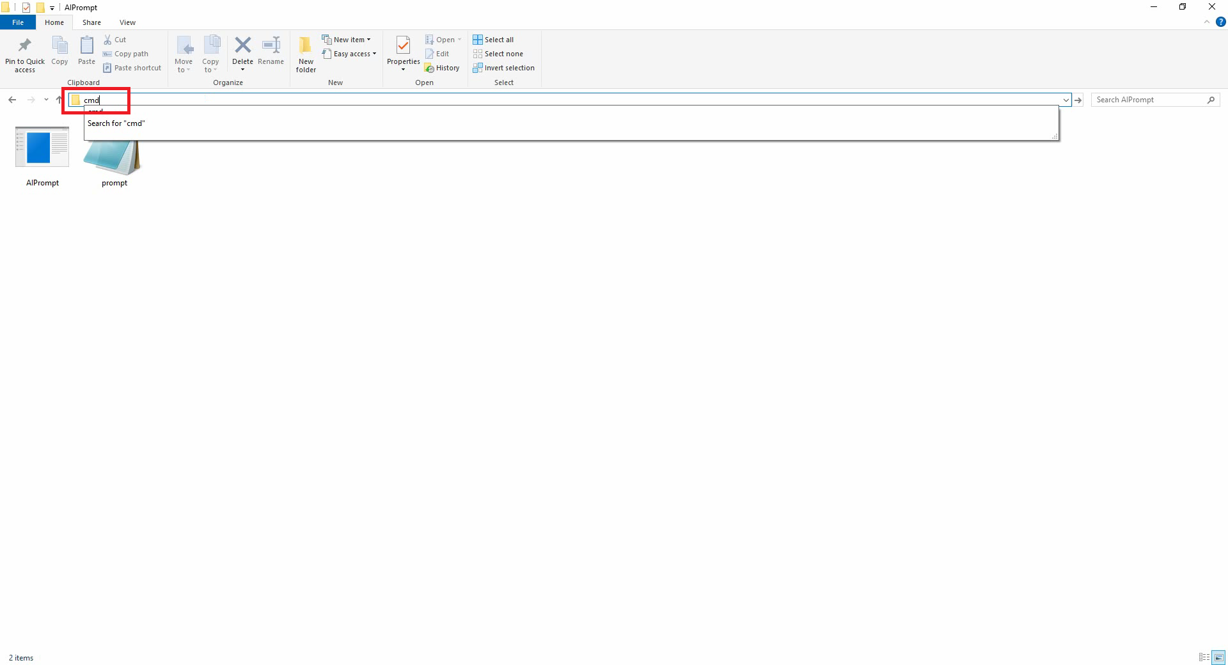
Task: Open Recent locations dropdown arrow
Action: pos(46,100)
